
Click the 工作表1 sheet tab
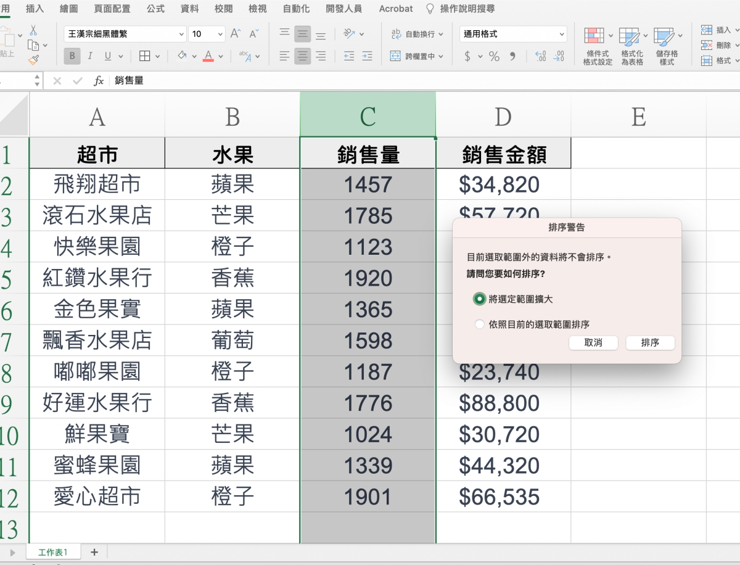coord(52,552)
